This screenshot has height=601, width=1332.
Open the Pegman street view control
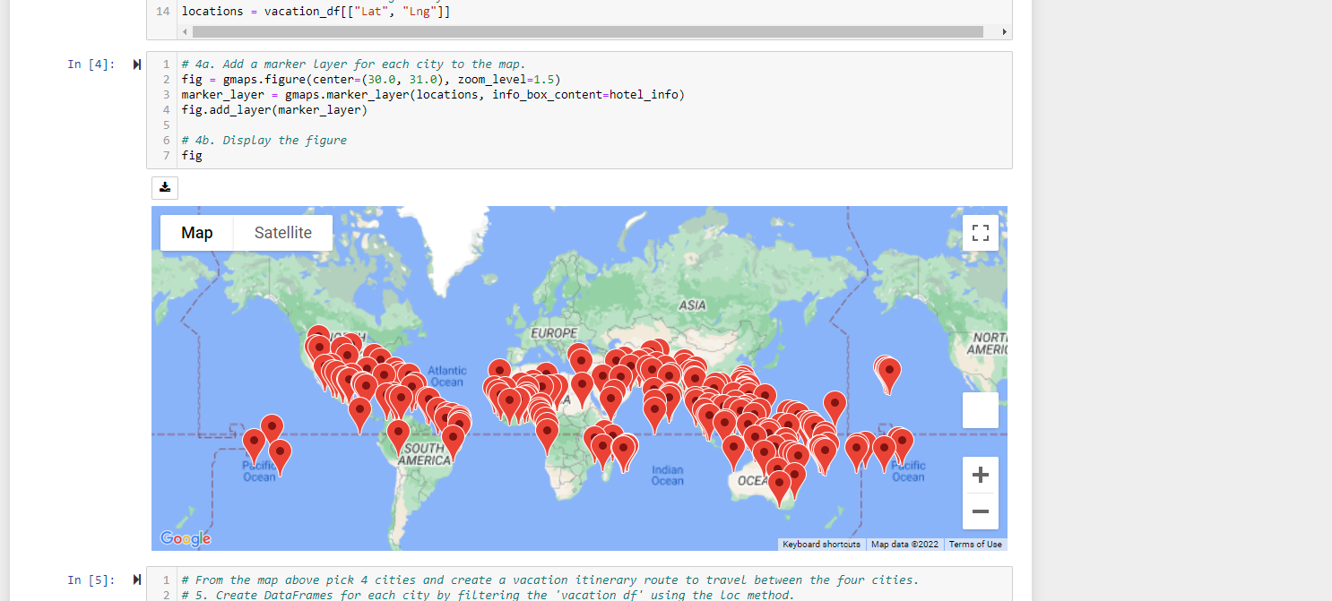click(x=980, y=410)
